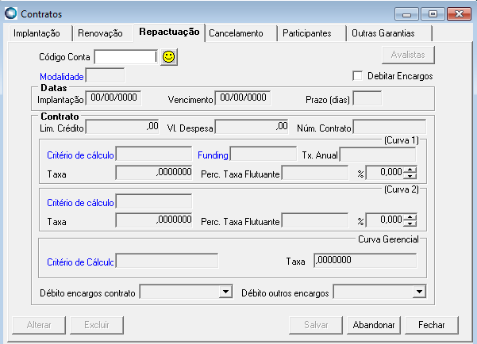Click the blue Funding link label
The width and height of the screenshot is (477, 344).
pyautogui.click(x=213, y=155)
